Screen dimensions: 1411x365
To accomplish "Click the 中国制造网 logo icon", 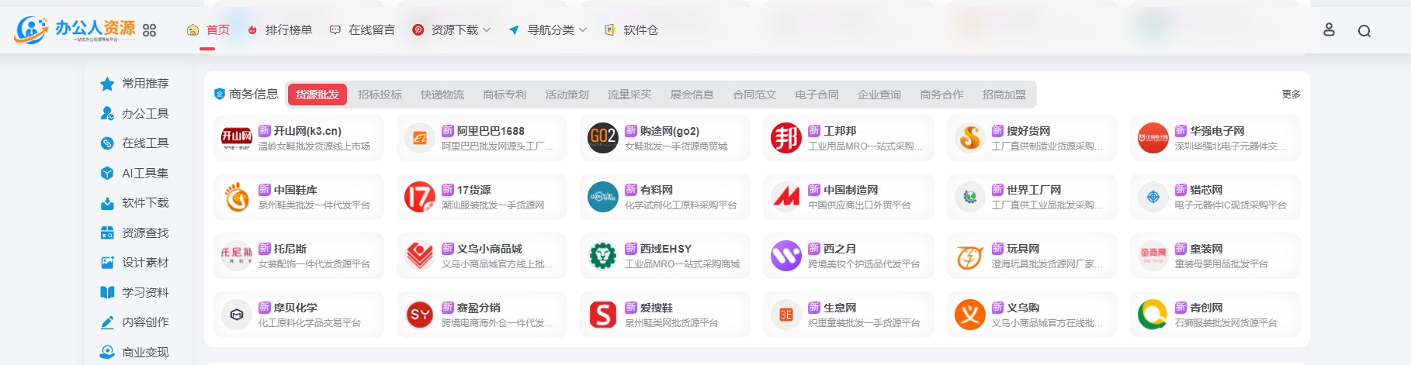I will [786, 197].
